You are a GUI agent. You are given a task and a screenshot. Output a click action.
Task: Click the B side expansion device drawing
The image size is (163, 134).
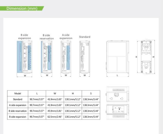point(25,56)
